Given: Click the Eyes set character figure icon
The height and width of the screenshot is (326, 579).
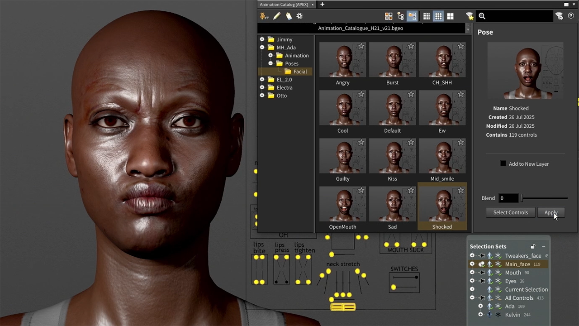Looking at the screenshot, I should (490, 281).
